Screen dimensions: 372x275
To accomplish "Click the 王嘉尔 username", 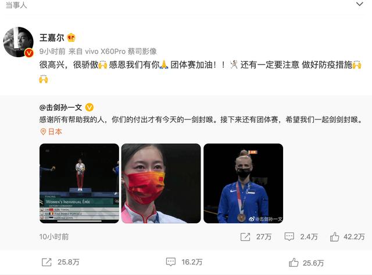I will pos(52,38).
